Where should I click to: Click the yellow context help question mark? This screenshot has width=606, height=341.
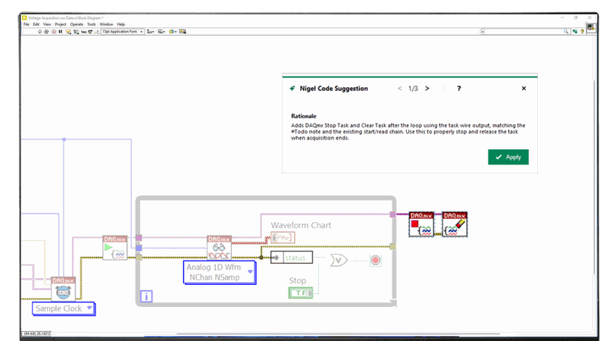(582, 32)
